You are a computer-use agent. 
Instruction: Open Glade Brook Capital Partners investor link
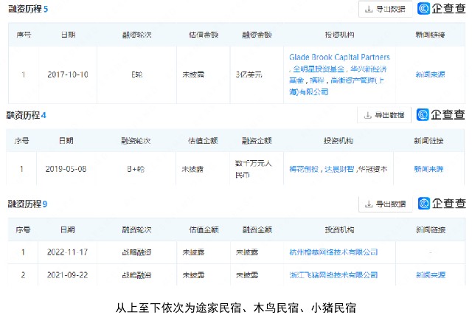click(x=339, y=57)
